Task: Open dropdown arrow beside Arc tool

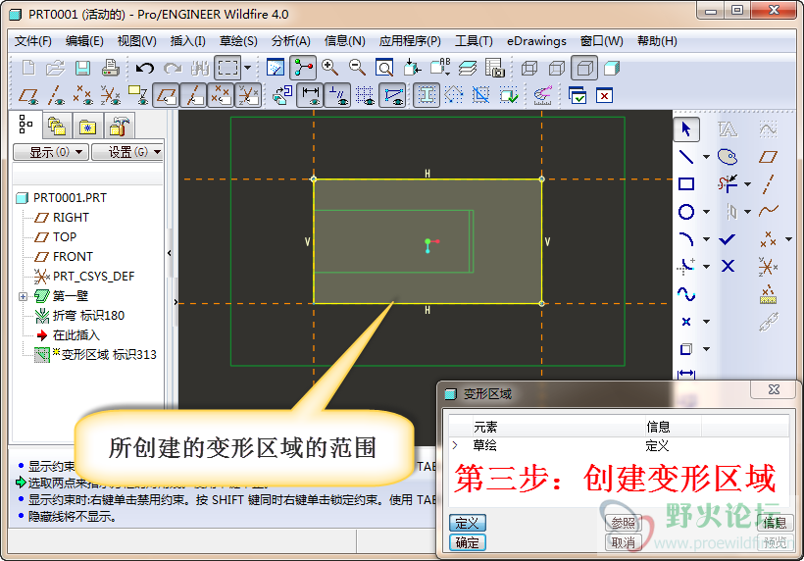Action: tap(706, 239)
